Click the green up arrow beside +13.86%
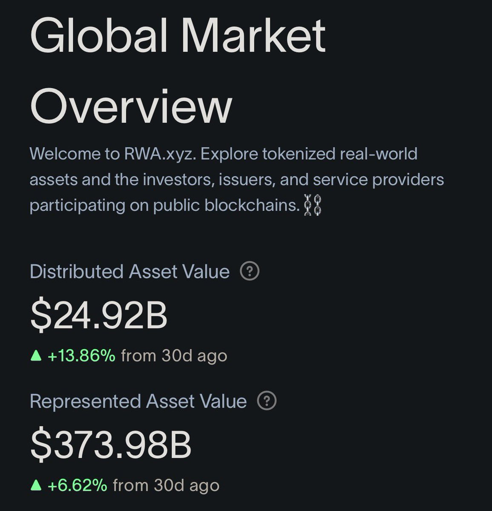492x511 pixels. pyautogui.click(x=36, y=356)
